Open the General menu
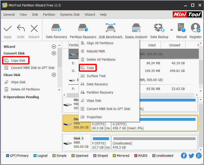The width and height of the screenshot is (204, 165). click(x=9, y=15)
